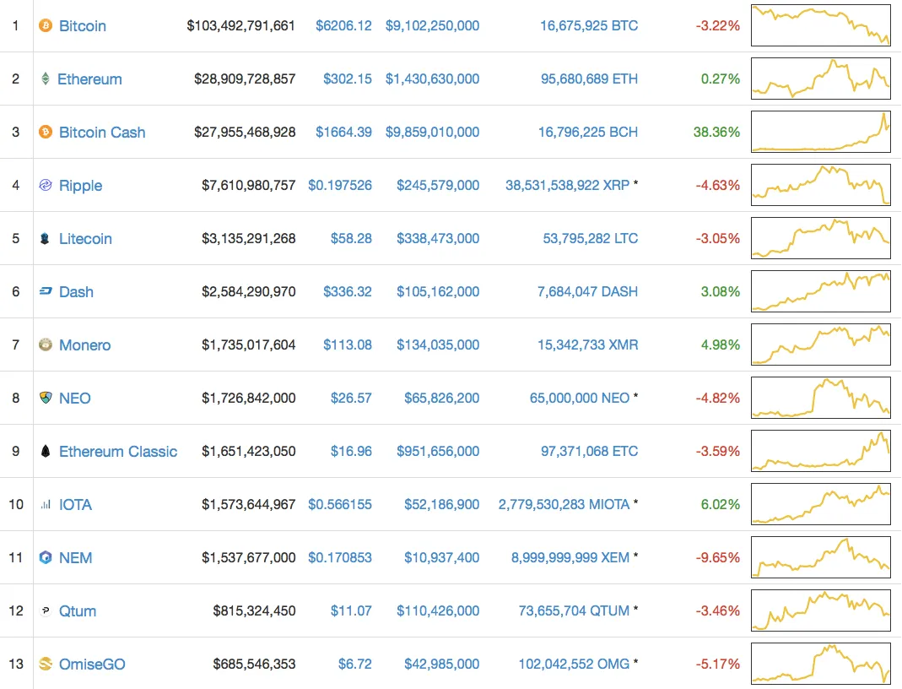Click Bitcoin volume $9,102,250,000
The image size is (902, 689).
click(432, 25)
